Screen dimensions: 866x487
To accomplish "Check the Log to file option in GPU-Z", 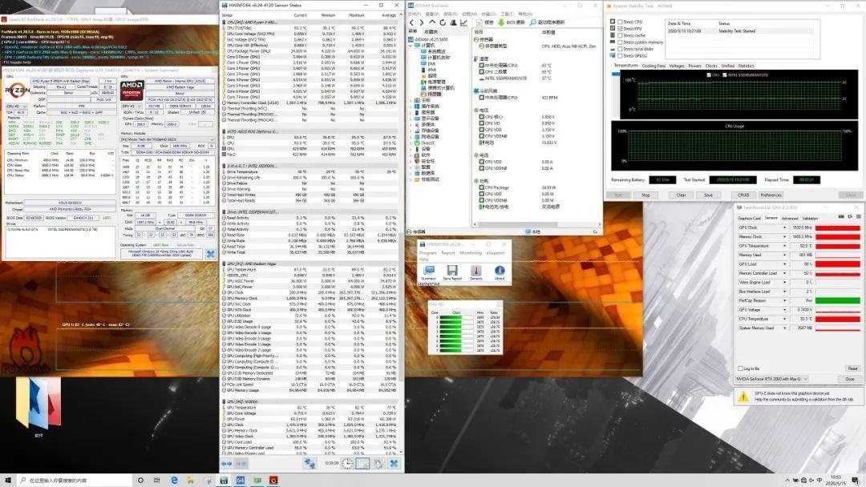I will pos(741,368).
